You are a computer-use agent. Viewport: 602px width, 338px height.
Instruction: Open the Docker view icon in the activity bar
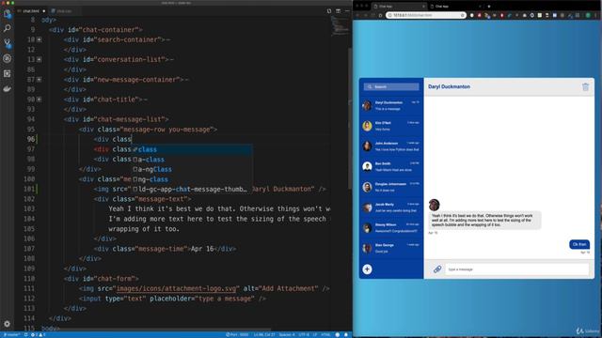pos(7,88)
